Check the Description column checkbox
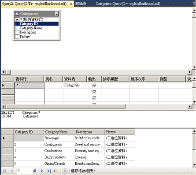 pos(17,32)
